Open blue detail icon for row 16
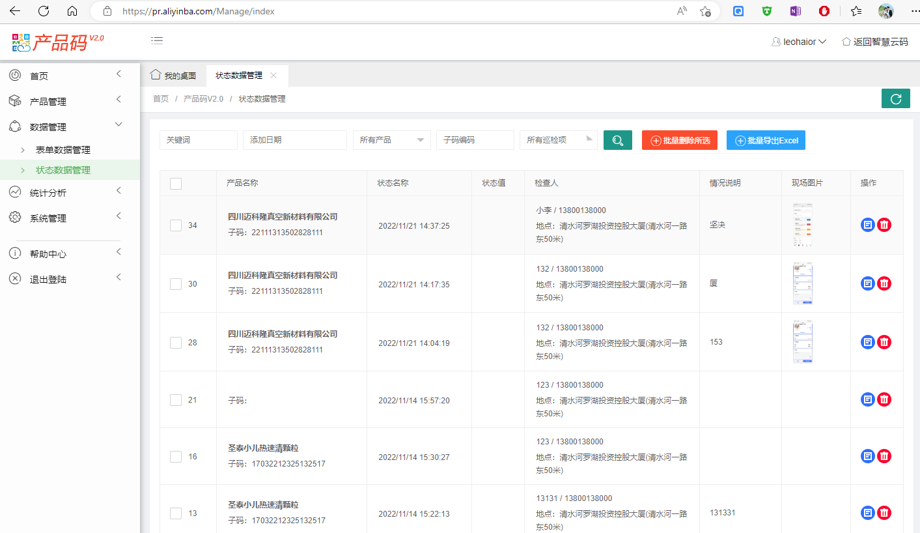920x533 pixels. pos(867,456)
